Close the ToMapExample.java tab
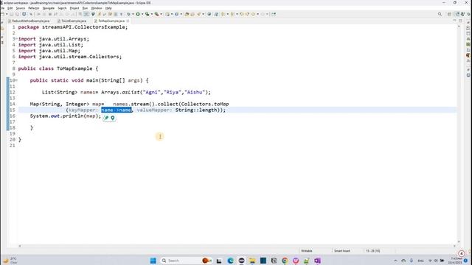Screen dimensions: 472x265 [128, 21]
